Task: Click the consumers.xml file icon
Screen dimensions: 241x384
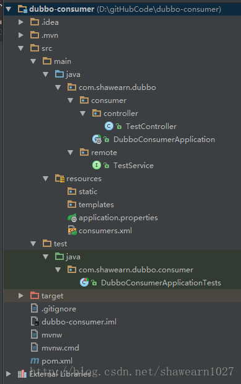Action: pos(72,230)
